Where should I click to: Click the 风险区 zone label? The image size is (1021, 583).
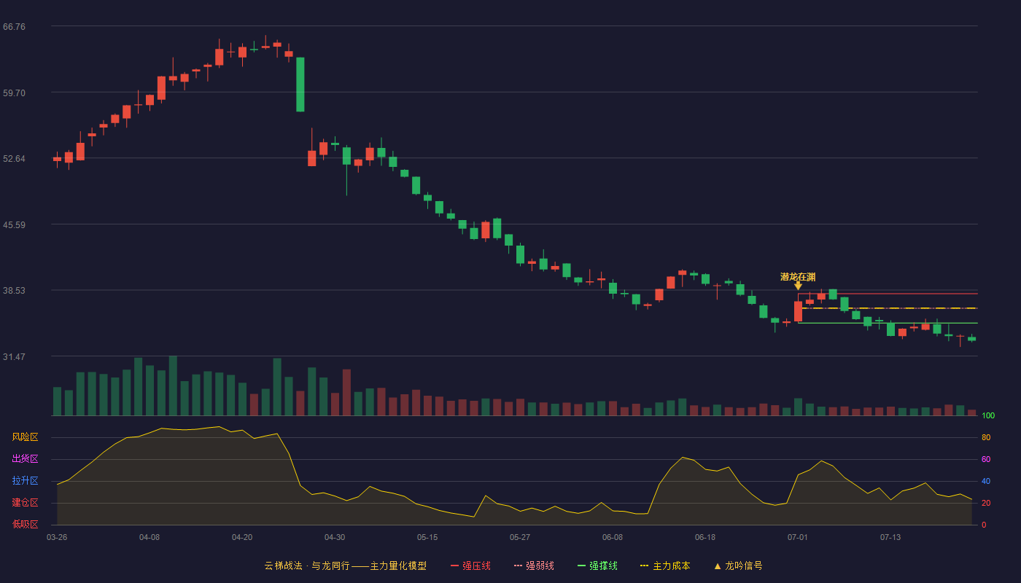click(25, 437)
